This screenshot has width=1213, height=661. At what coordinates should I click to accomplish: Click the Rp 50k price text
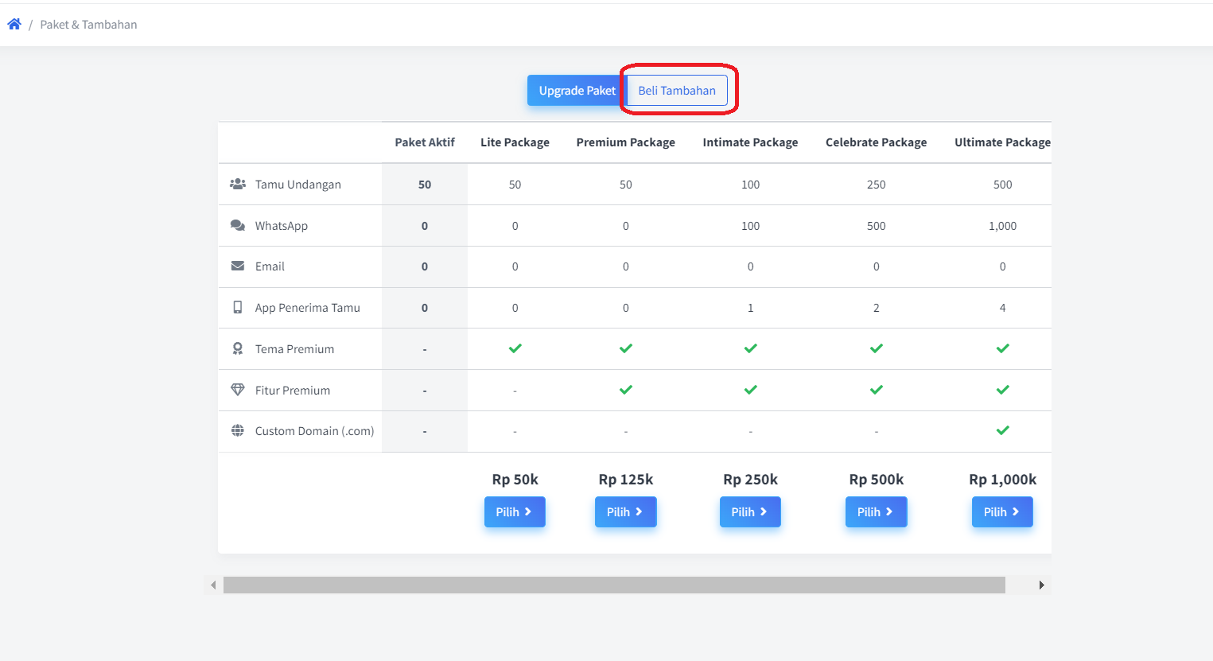click(x=515, y=480)
